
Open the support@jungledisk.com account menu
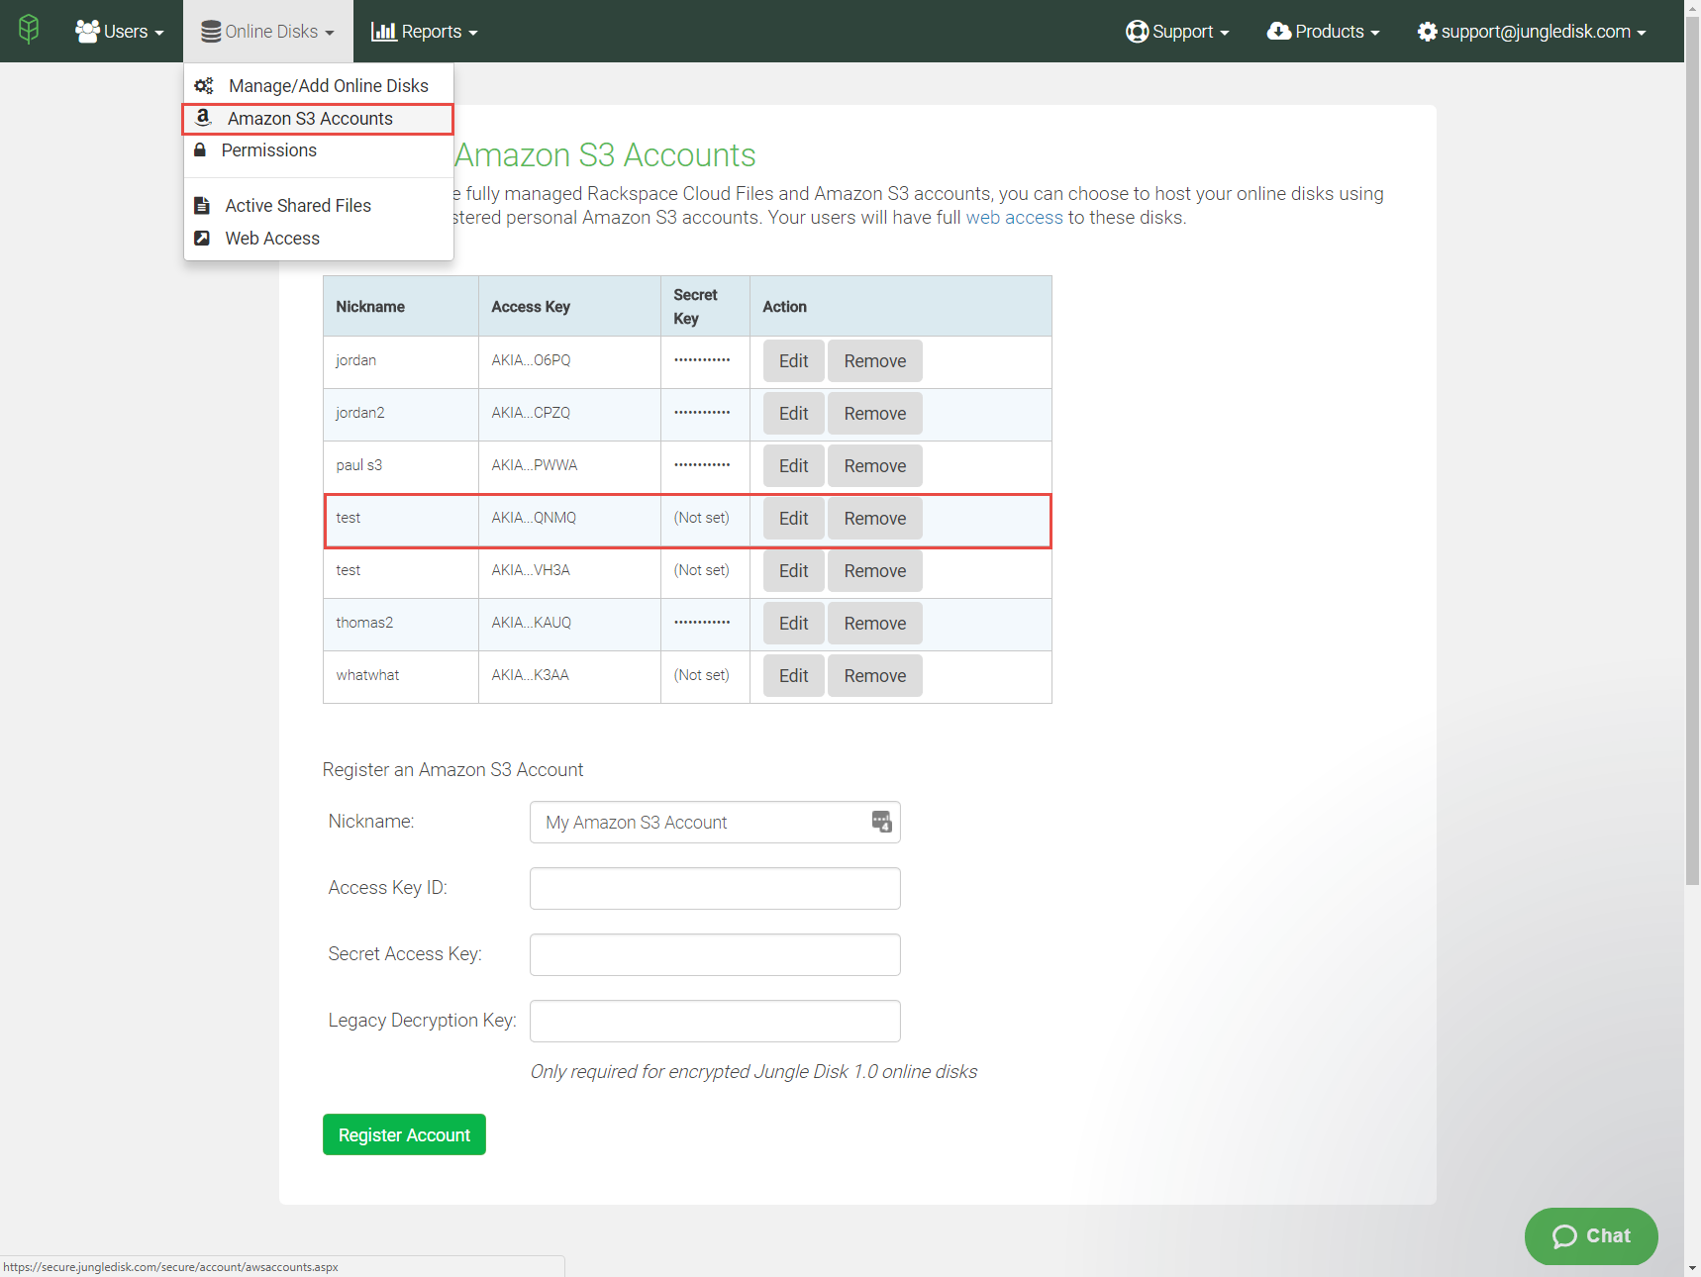click(1532, 32)
